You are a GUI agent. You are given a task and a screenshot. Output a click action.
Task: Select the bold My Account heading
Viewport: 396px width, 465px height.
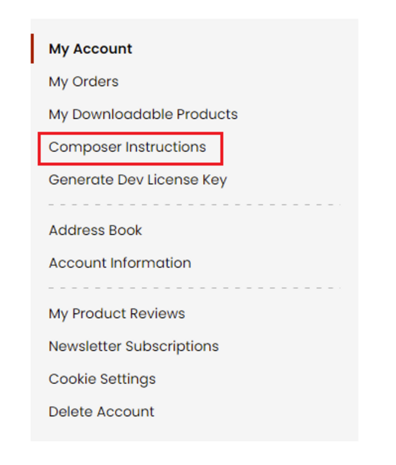90,49
